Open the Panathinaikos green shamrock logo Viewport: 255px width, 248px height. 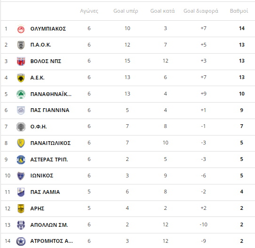point(21,94)
